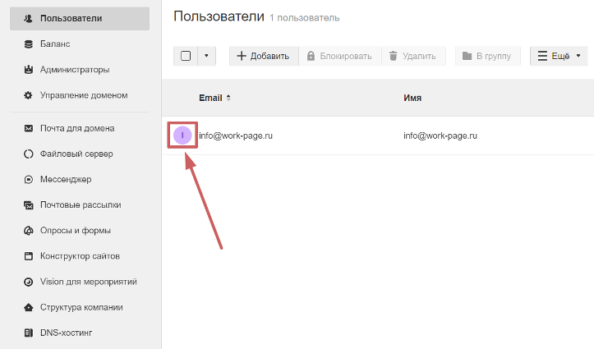The image size is (594, 349).
Task: Click the Администраторы crown icon
Action: click(29, 70)
